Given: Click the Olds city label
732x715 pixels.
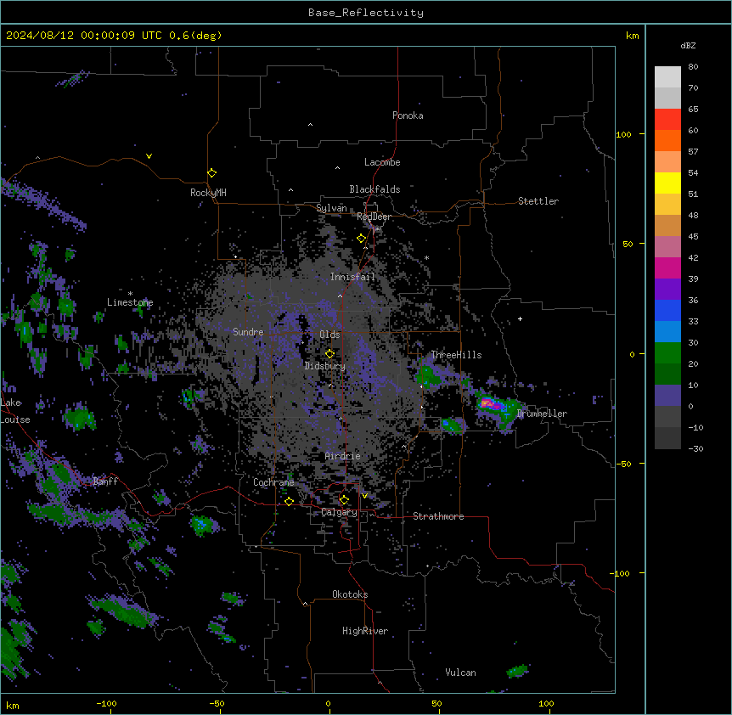Looking at the screenshot, I should click(x=329, y=335).
